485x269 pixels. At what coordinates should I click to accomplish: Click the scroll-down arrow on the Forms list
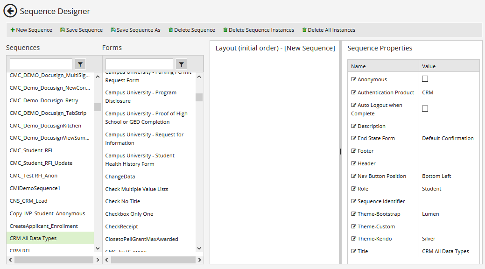[x=199, y=248]
